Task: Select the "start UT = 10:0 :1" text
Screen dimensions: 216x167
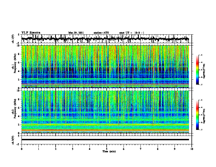Action: [x=132, y=33]
